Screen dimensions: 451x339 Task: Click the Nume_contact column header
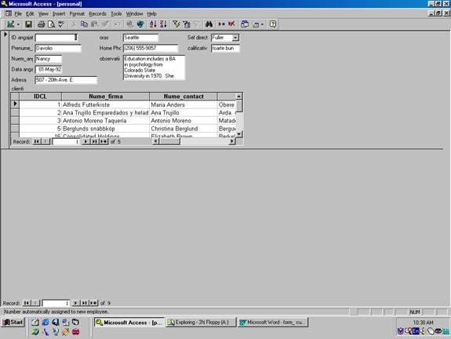point(184,97)
